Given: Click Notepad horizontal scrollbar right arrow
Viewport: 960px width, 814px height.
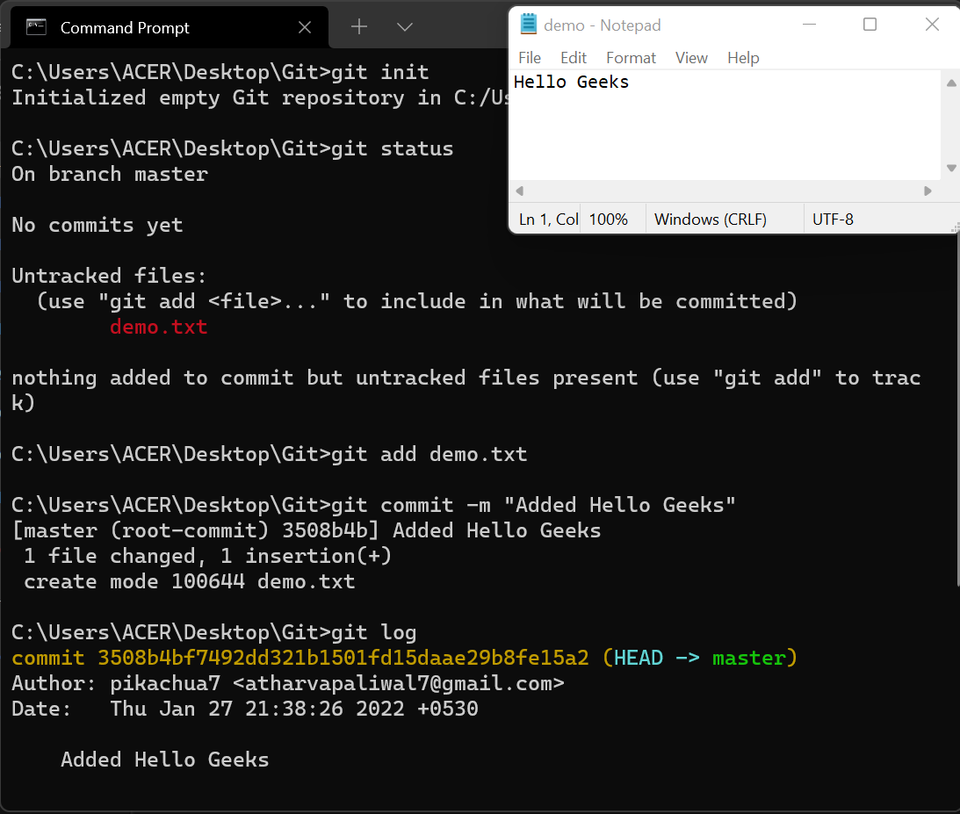Looking at the screenshot, I should coord(928,191).
